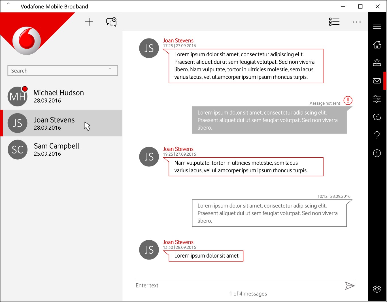Click the '10:12 | 28.09.2016' timestamp
This screenshot has height=302, width=387.
coord(334,196)
